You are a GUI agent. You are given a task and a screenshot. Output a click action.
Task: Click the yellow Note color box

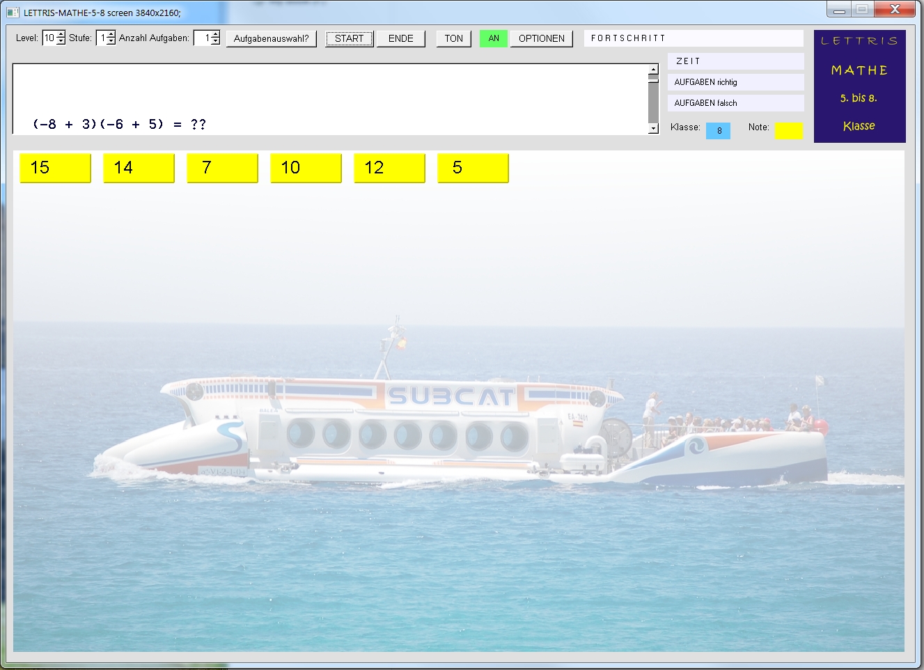tap(788, 130)
